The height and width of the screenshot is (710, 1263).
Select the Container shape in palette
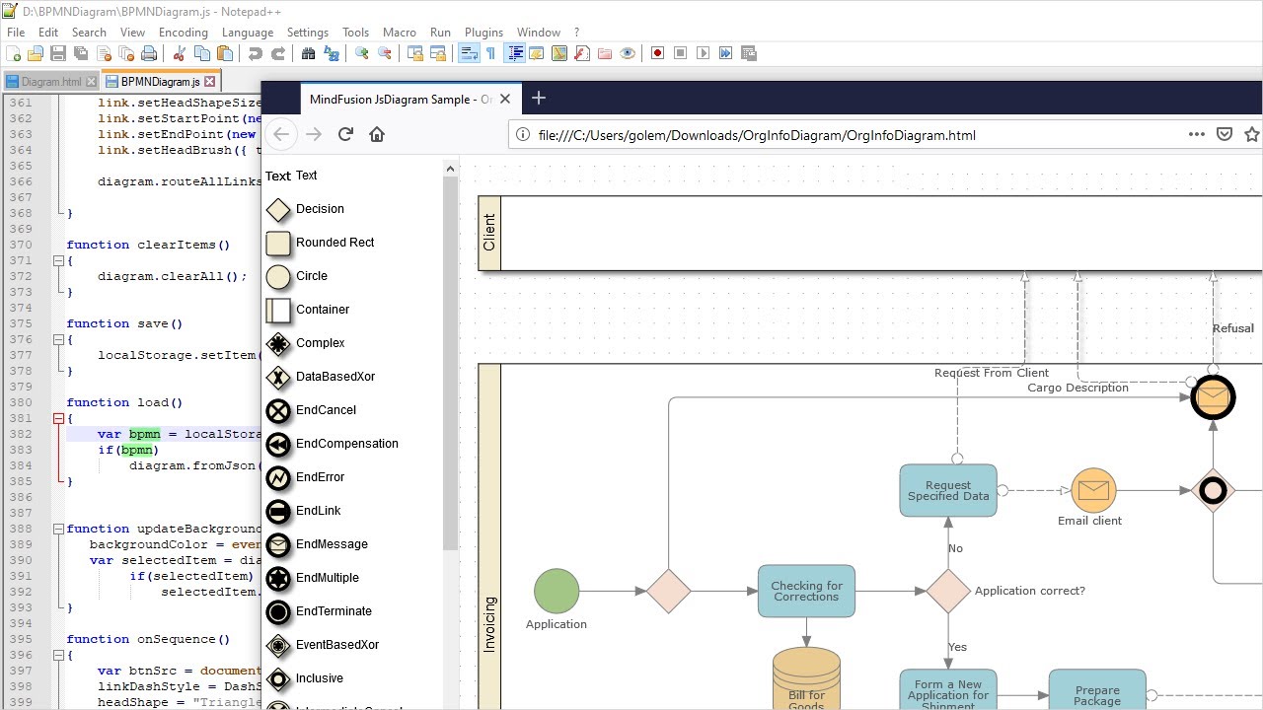(x=309, y=310)
